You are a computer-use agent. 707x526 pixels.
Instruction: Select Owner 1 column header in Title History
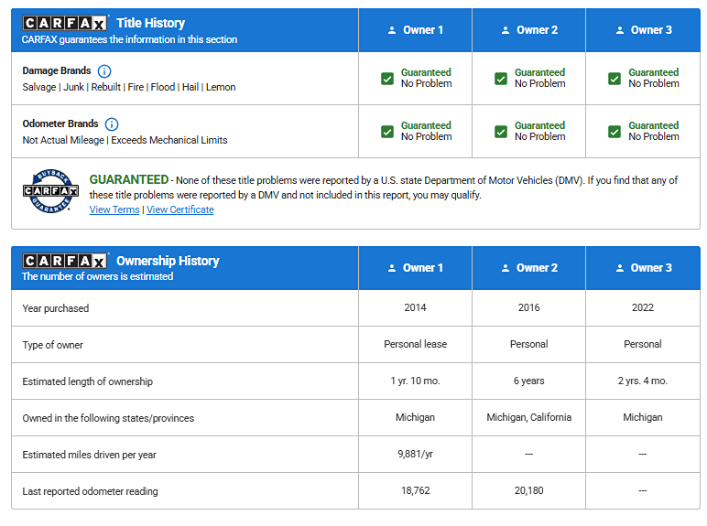[x=415, y=30]
